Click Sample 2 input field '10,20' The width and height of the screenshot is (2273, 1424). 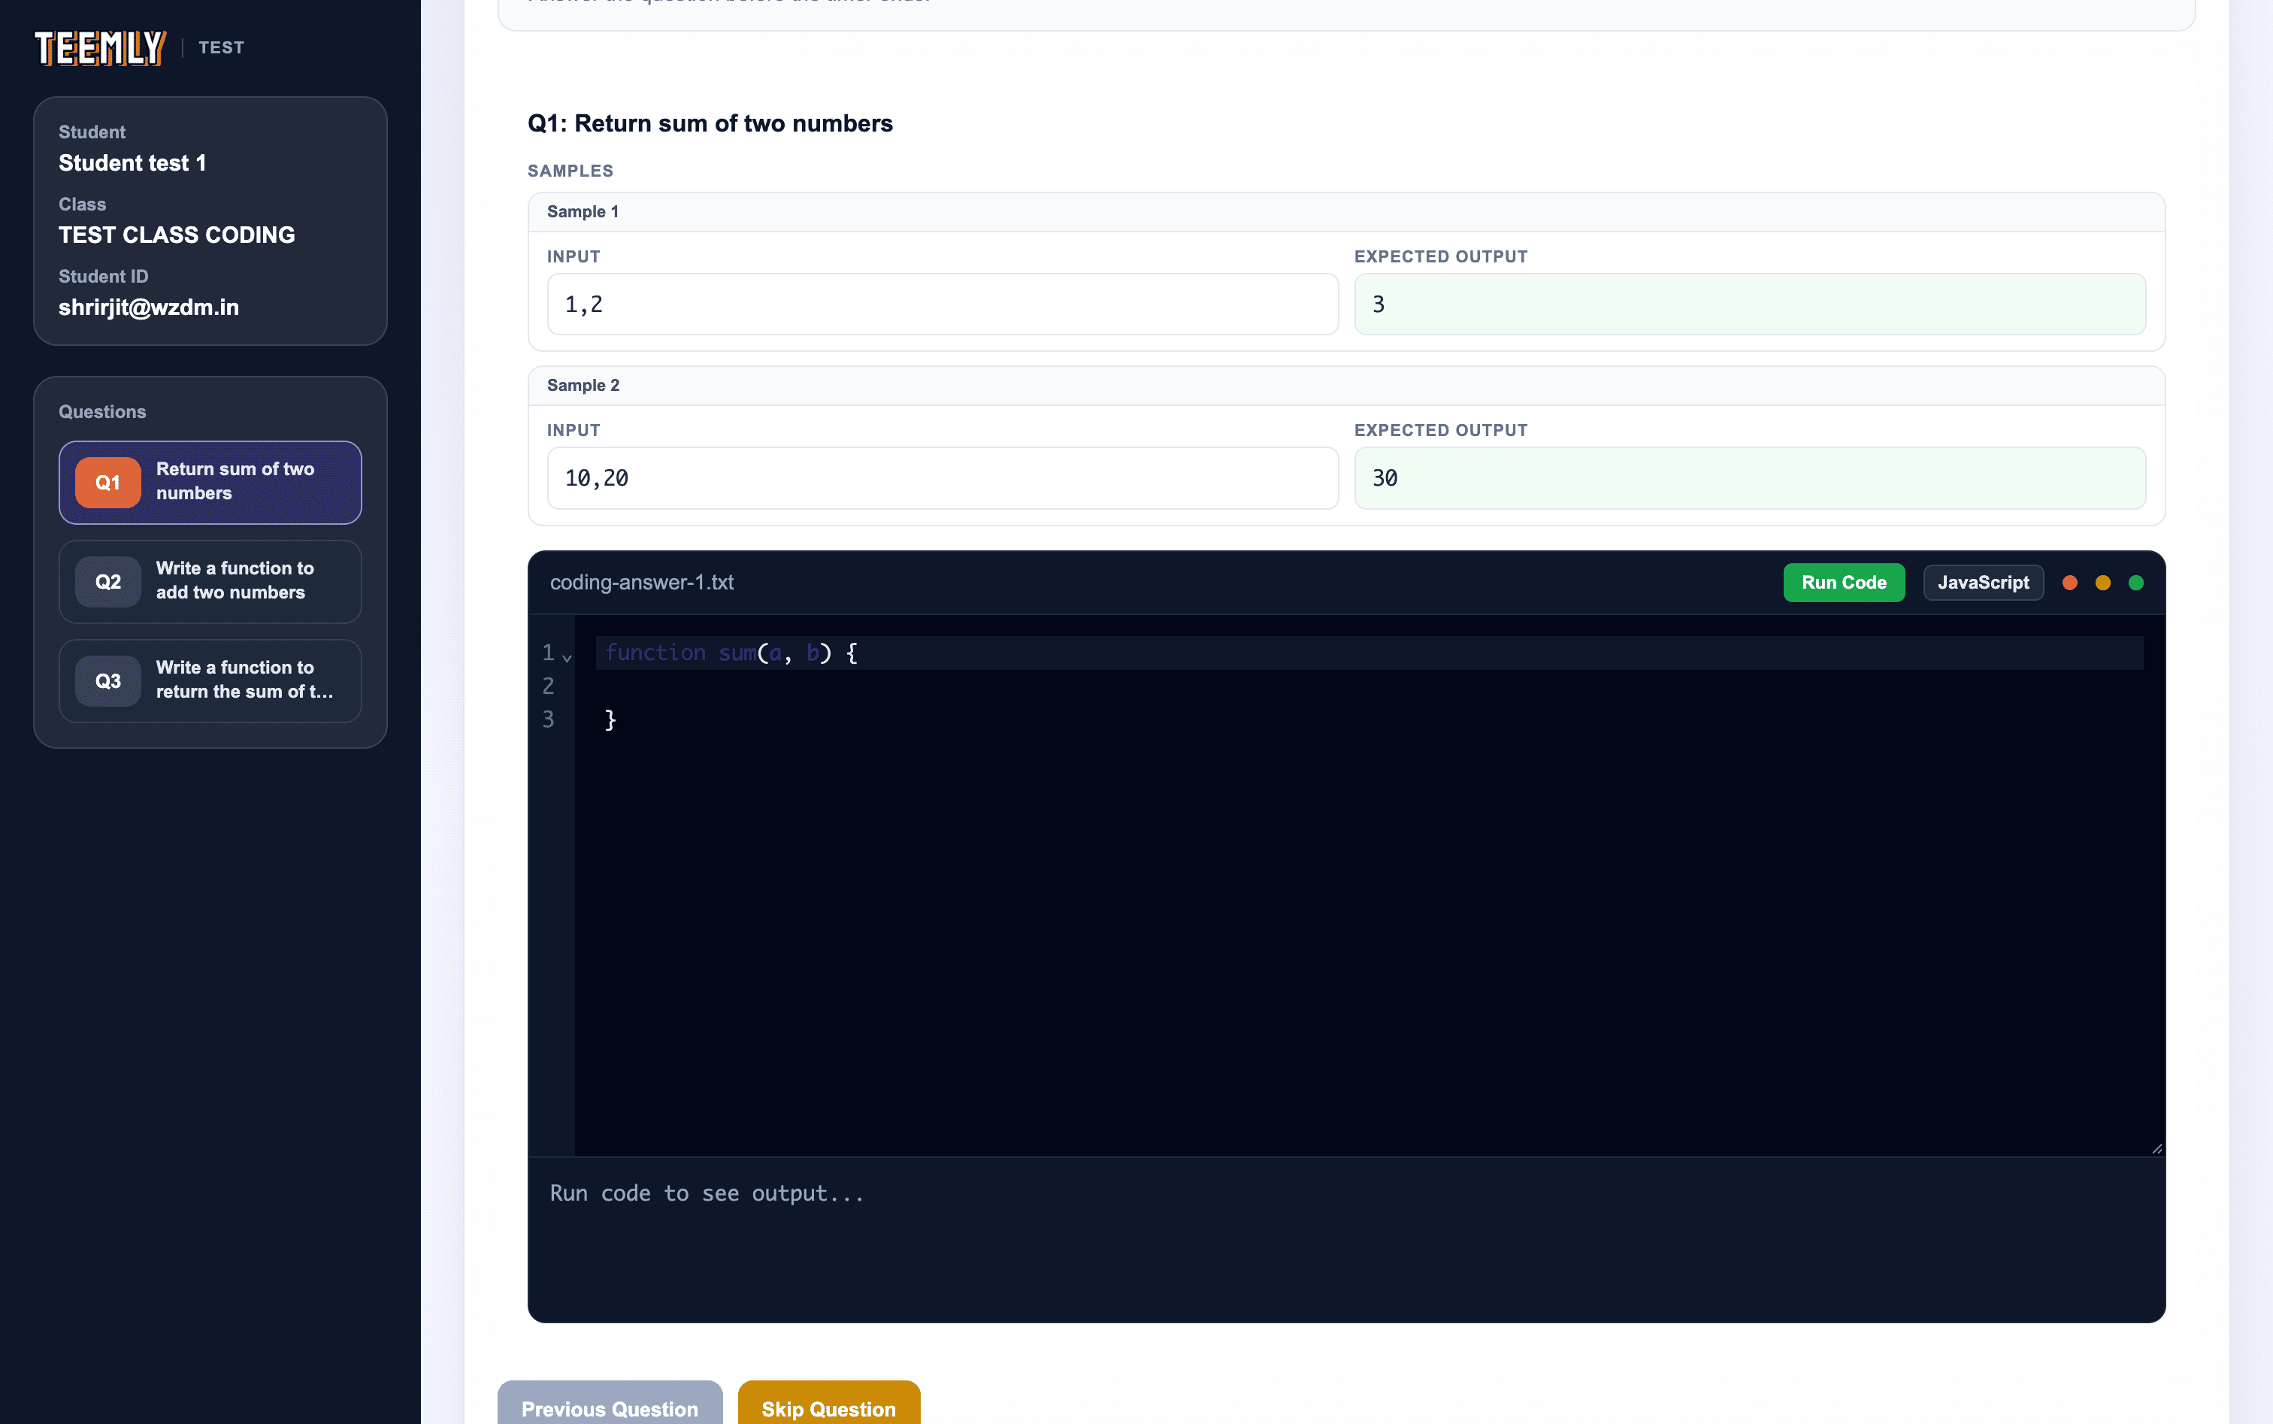(x=943, y=477)
